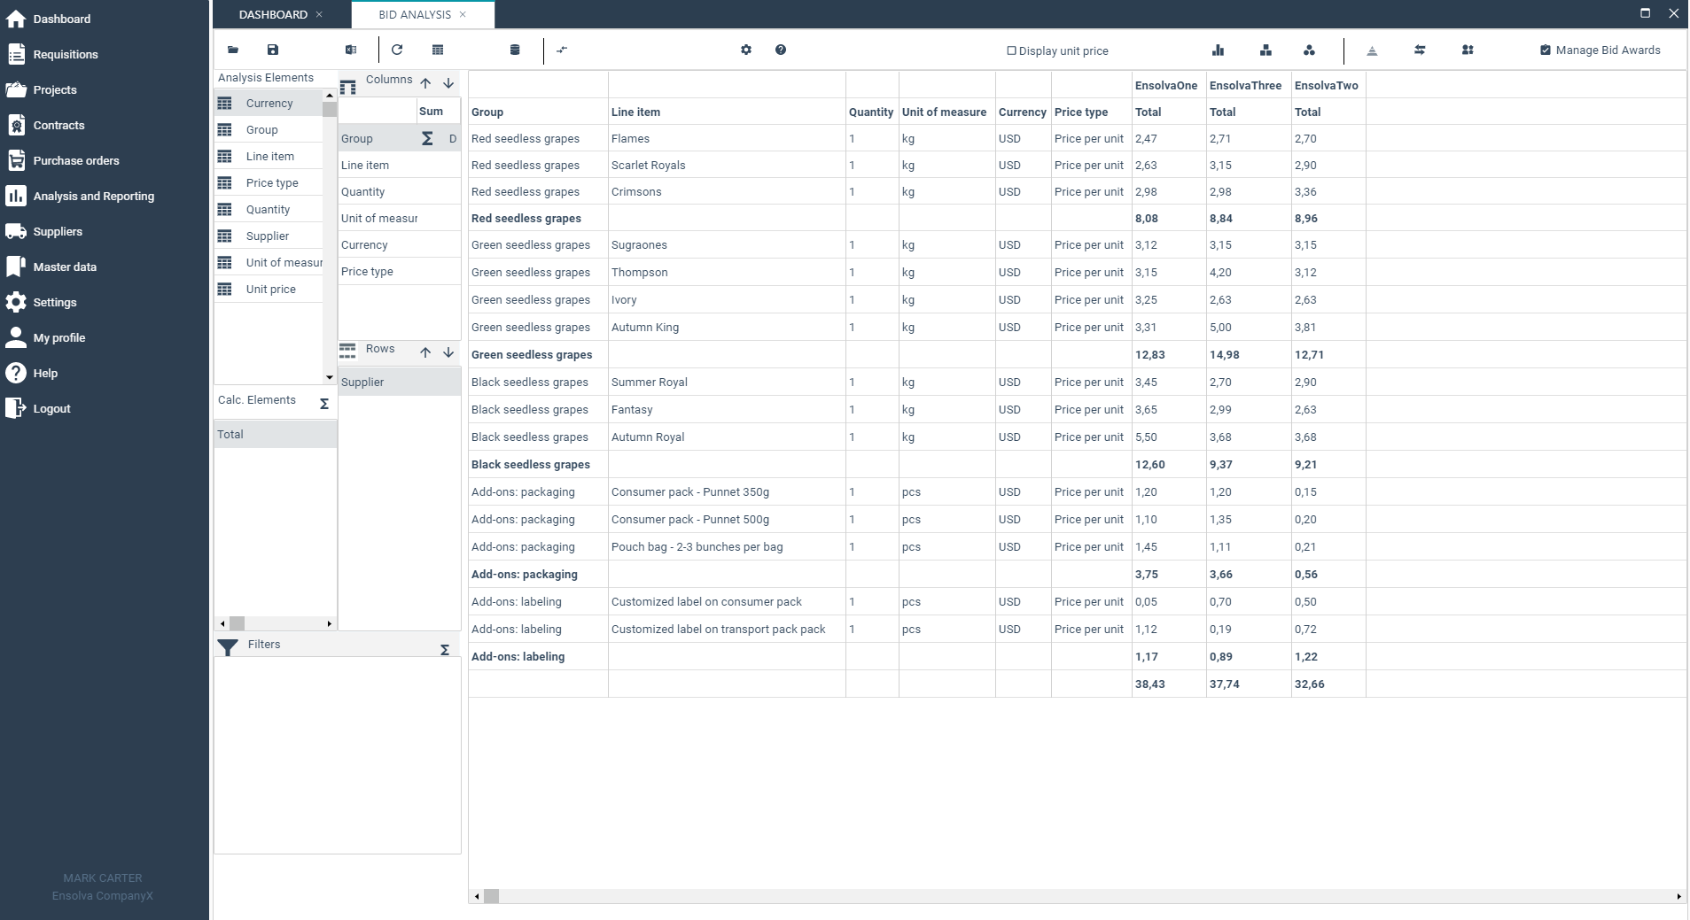Image resolution: width=1690 pixels, height=920 pixels.
Task: Export the analysis to Excel
Action: (350, 50)
